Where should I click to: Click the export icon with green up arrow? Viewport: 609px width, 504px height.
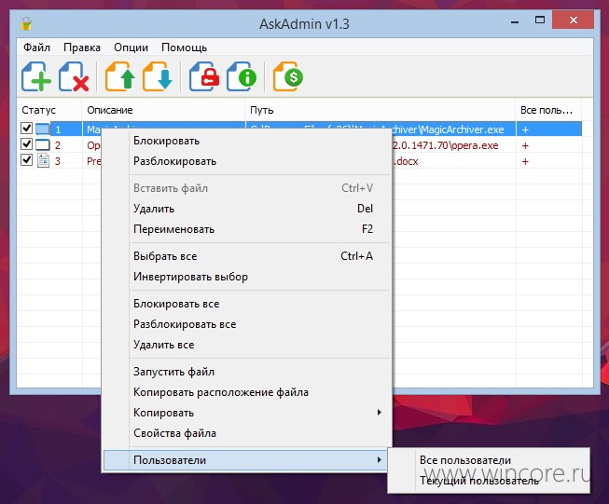point(120,76)
